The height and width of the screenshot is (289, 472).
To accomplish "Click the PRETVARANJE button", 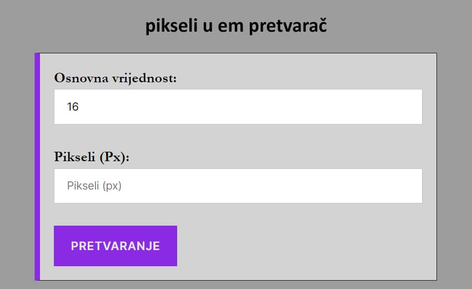I will click(x=116, y=246).
